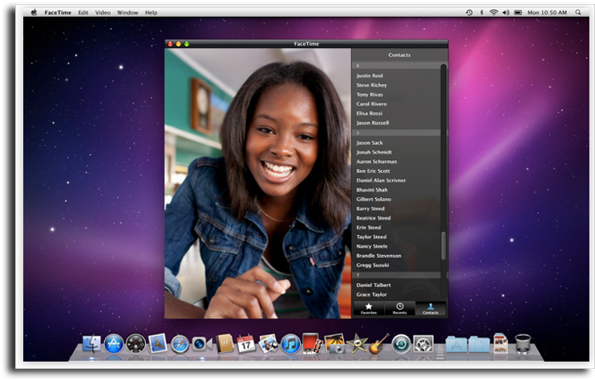Click the battery status icon
The height and width of the screenshot is (380, 595).
click(518, 13)
